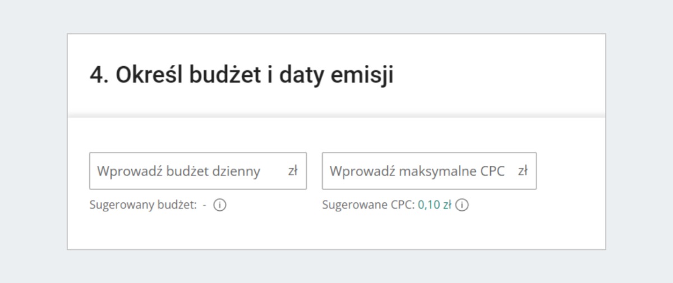Click the step number 4 in heading
The height and width of the screenshot is (283, 673).
click(98, 75)
